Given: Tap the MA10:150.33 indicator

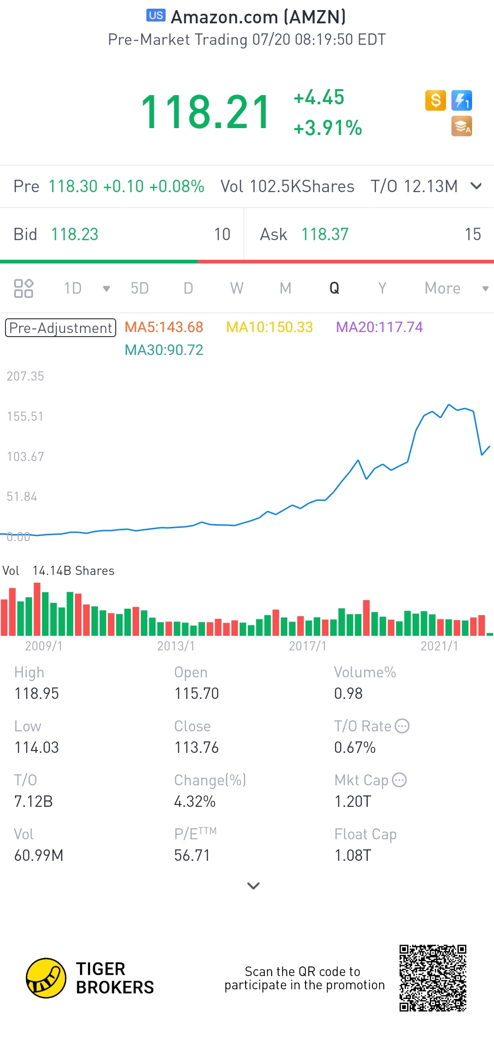Looking at the screenshot, I should pyautogui.click(x=269, y=327).
